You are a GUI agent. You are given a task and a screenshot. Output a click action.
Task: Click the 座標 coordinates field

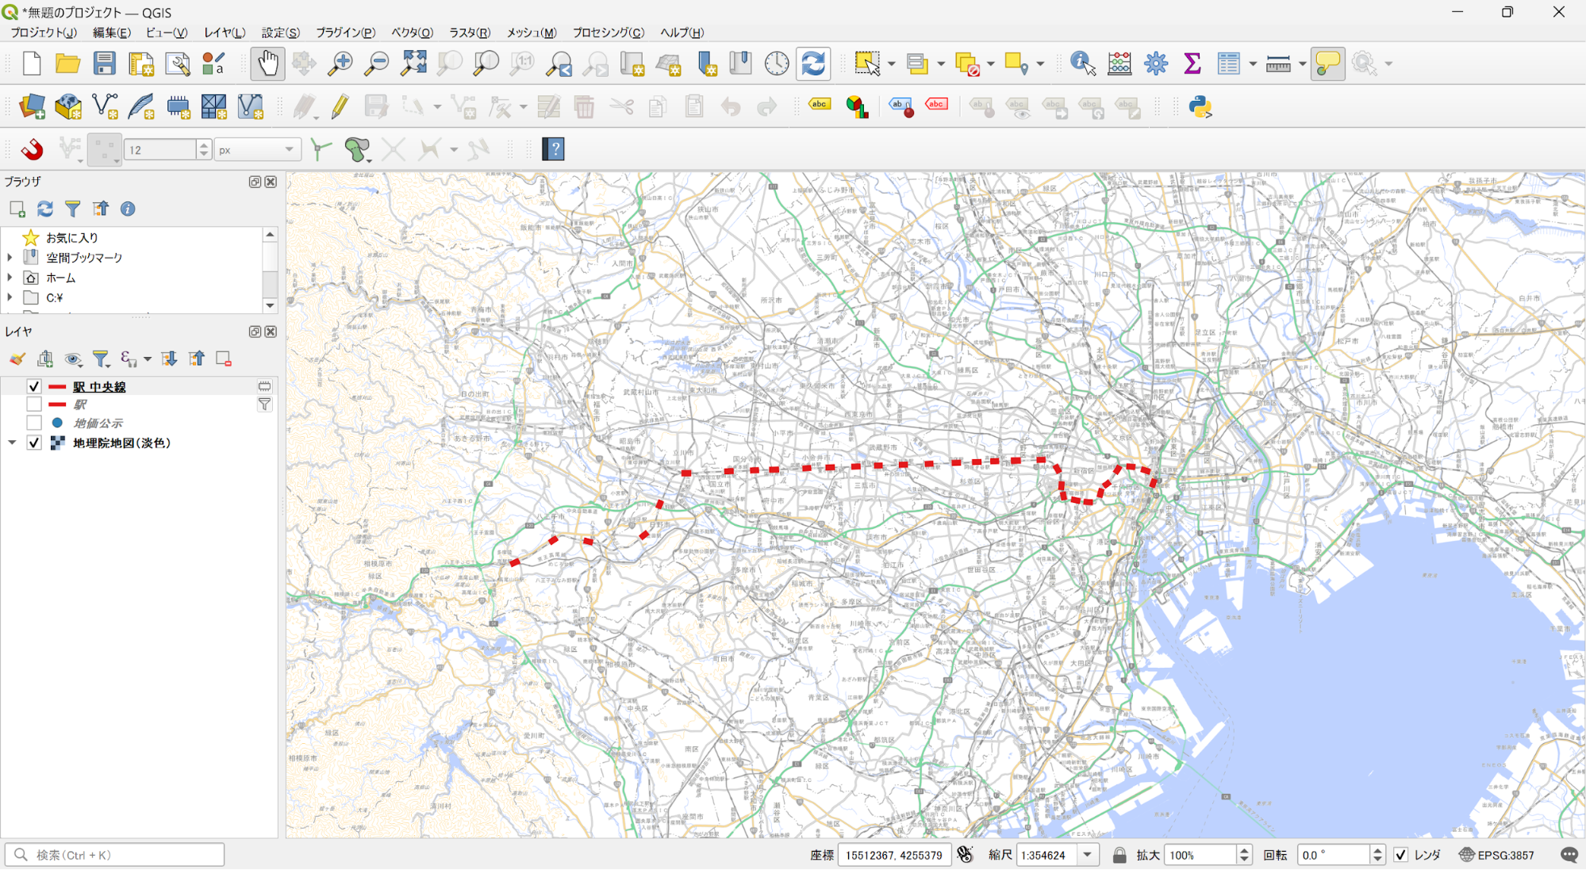[x=894, y=855]
